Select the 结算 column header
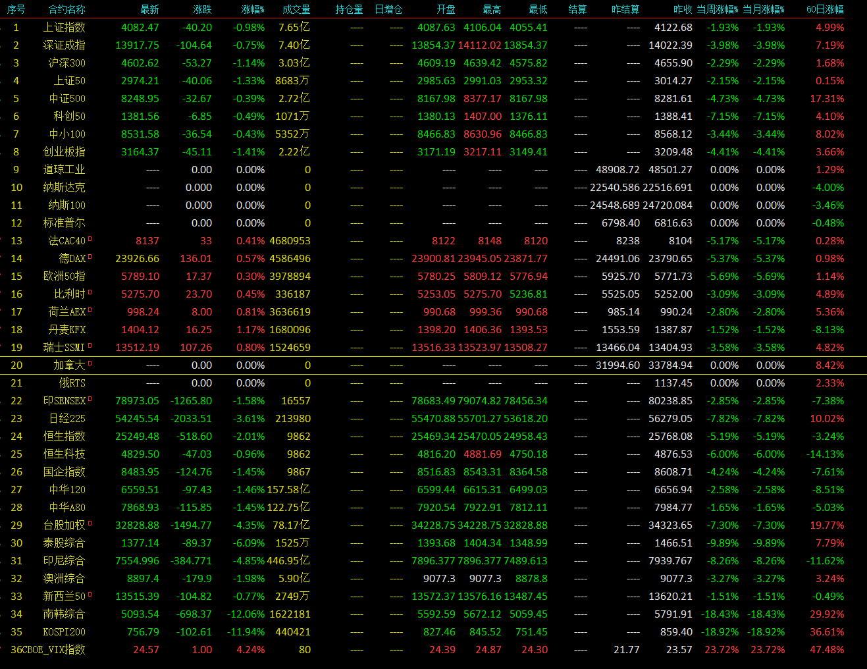This screenshot has width=867, height=669. pos(577,9)
